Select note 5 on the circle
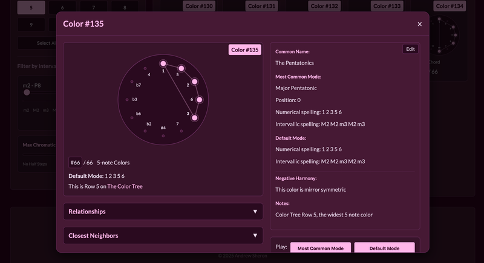The image size is (484, 263). click(181, 68)
